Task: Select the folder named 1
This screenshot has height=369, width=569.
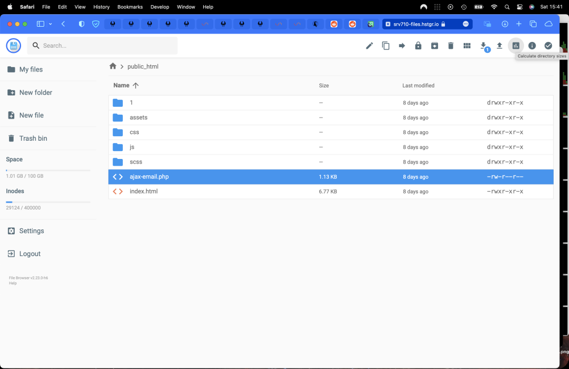Action: coord(331,103)
